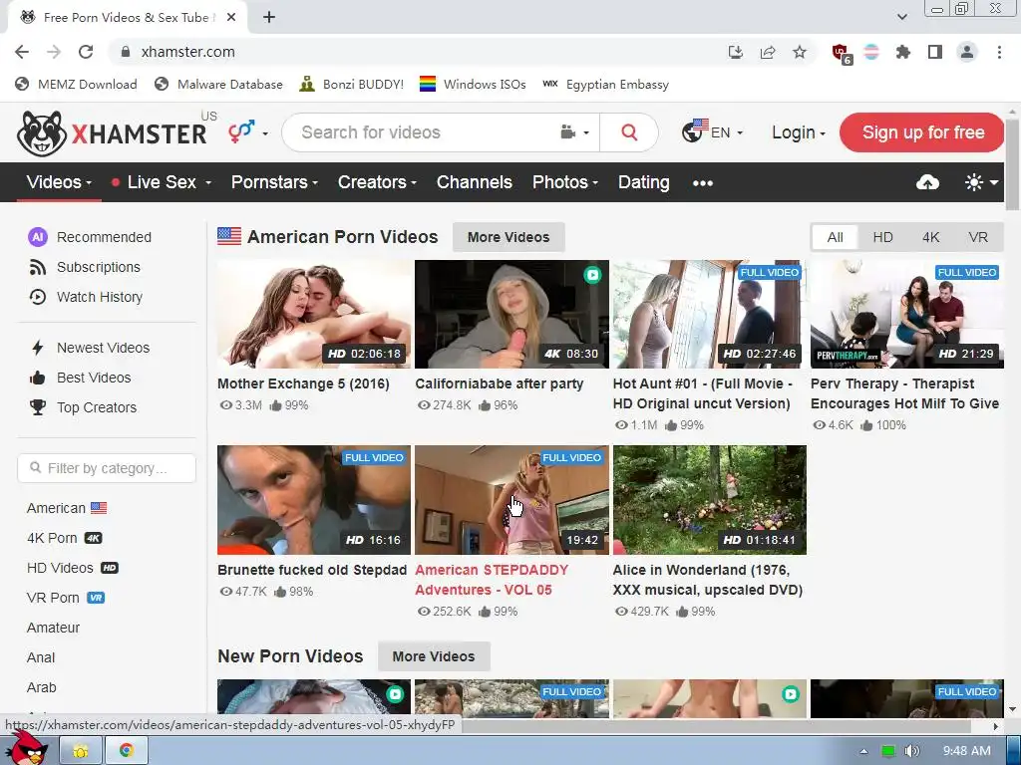The height and width of the screenshot is (765, 1021).
Task: Open the Channels navigation item
Action: [474, 183]
